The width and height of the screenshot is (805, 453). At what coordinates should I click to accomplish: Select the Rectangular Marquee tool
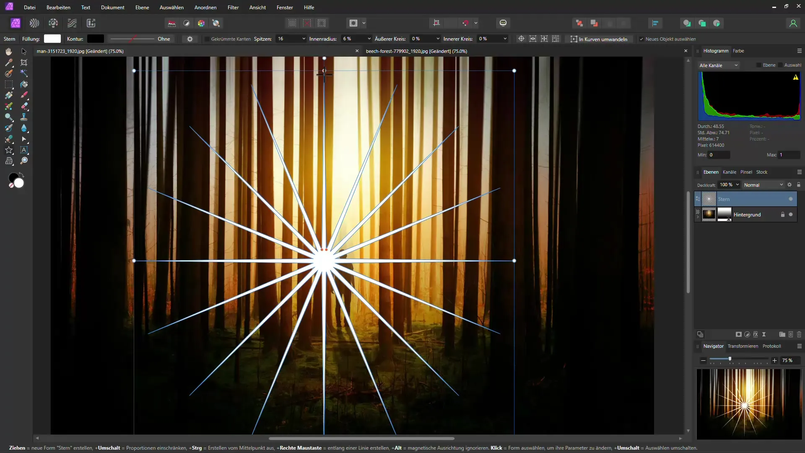tap(9, 84)
